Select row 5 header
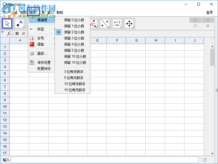The image size is (218, 164). [5, 74]
